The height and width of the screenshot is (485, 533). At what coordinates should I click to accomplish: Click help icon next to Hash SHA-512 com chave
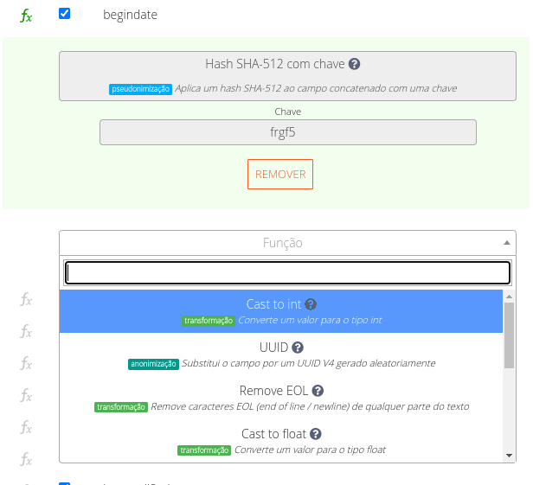point(355,64)
